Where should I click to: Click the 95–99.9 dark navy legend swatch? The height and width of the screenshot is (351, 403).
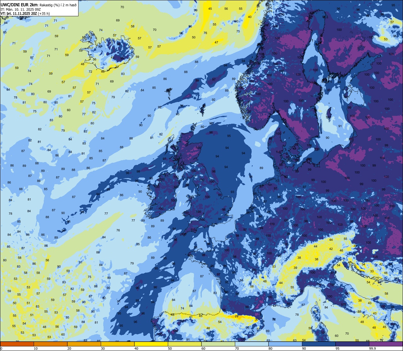click(x=352, y=344)
